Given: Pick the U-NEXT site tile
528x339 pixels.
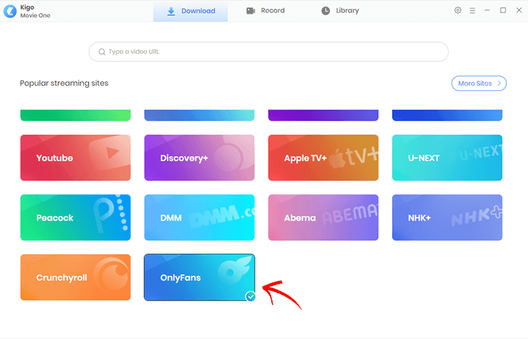Looking at the screenshot, I should [447, 158].
